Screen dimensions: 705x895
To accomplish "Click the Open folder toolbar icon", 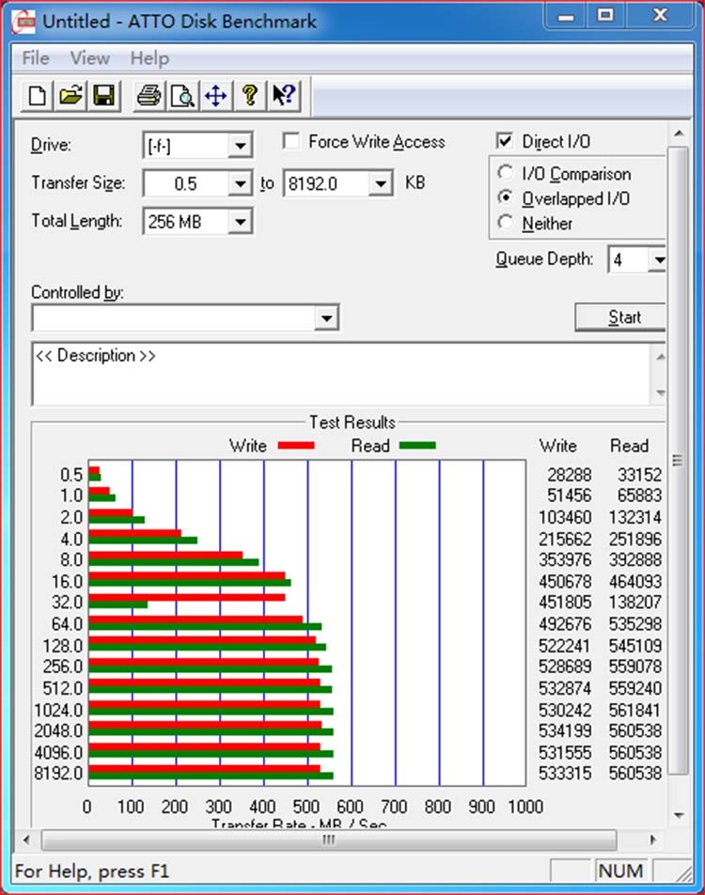I will 70,95.
